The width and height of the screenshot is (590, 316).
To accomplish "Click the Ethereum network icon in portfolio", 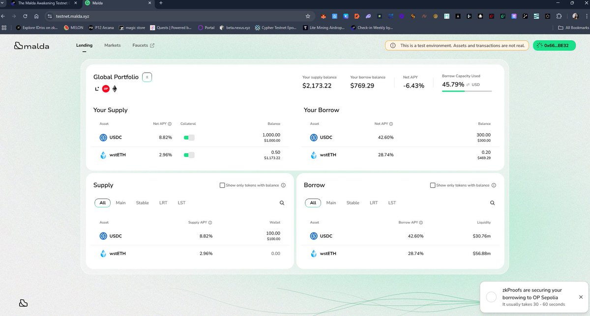I will (x=115, y=89).
